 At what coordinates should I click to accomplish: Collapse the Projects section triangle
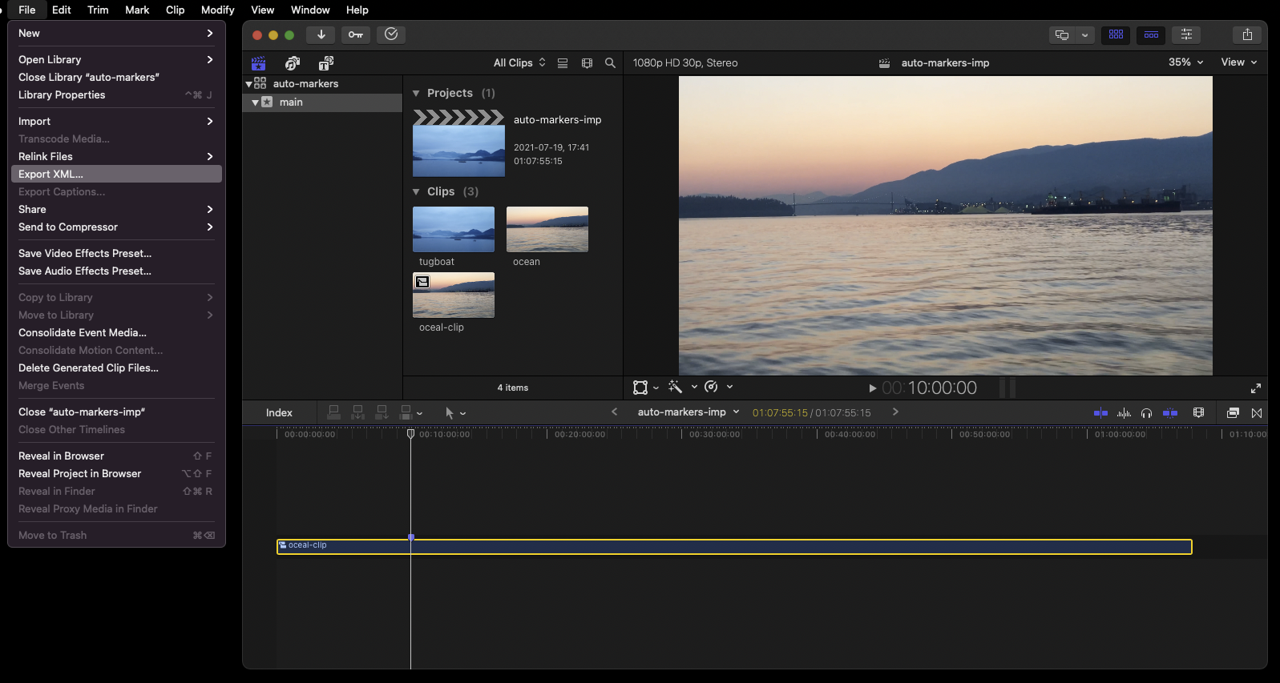click(x=416, y=94)
